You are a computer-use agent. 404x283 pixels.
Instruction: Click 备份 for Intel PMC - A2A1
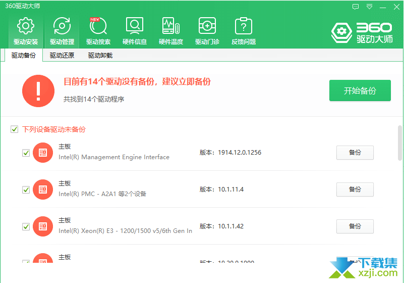(x=355, y=190)
